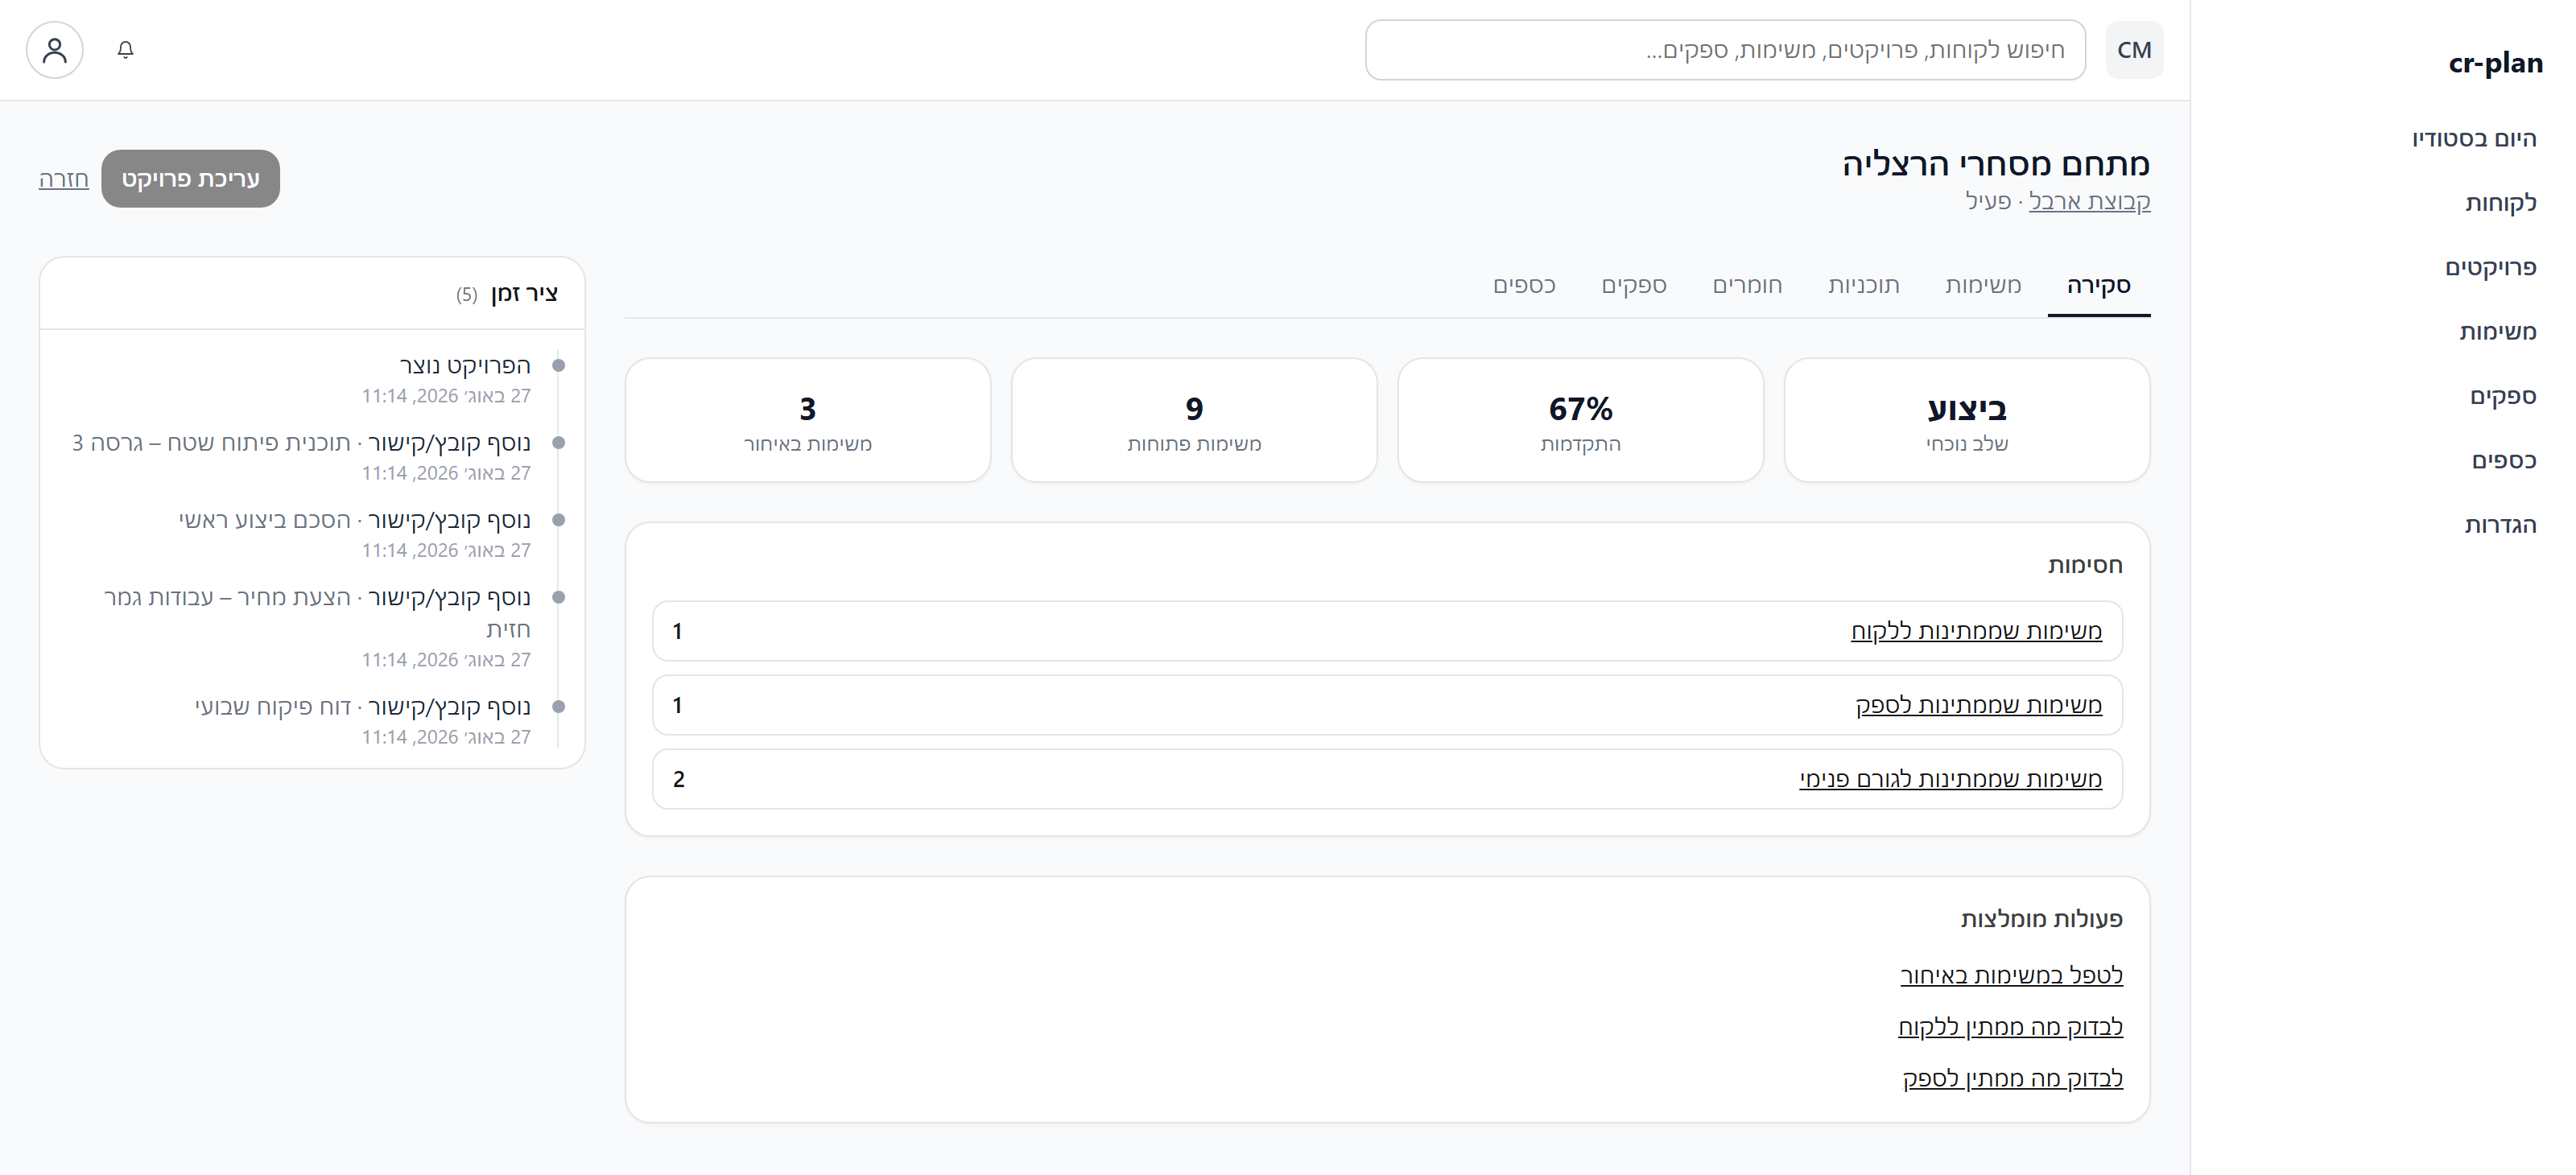The image size is (2576, 1175).
Task: Open the user profile icon
Action: (x=55, y=50)
